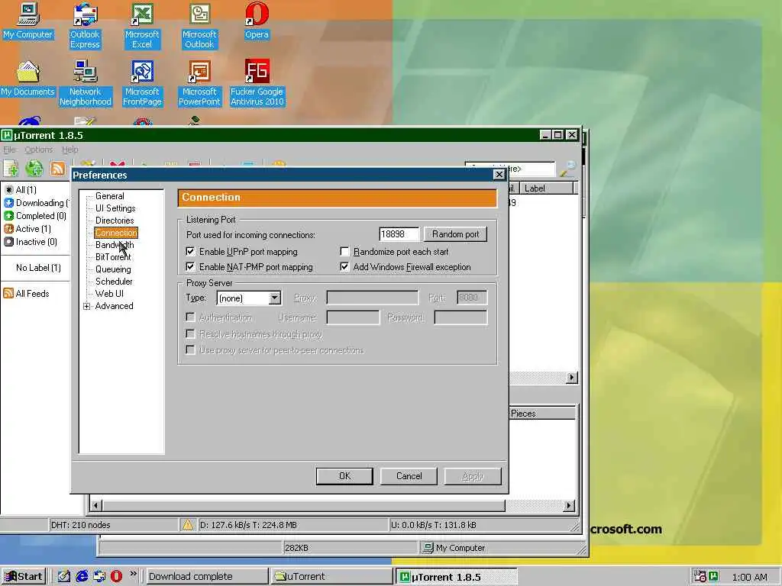This screenshot has height=586, width=782.
Task: Click Opera quick launch icon in taskbar
Action: pos(116,577)
